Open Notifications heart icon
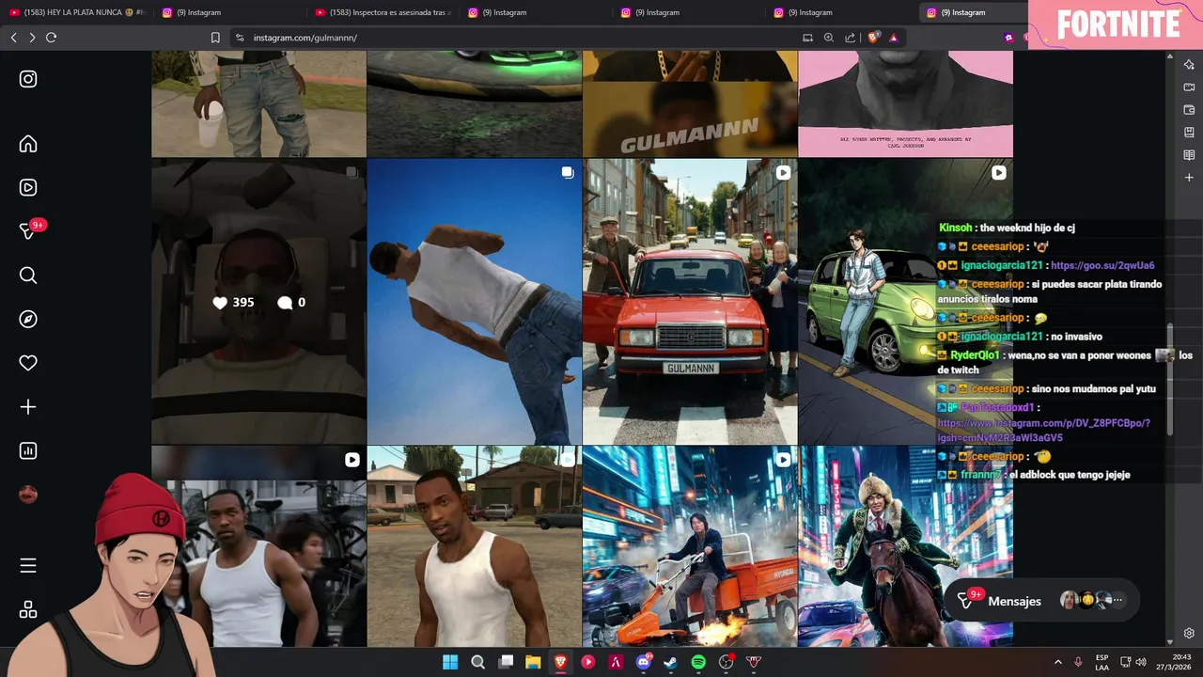1203x677 pixels. 28,363
